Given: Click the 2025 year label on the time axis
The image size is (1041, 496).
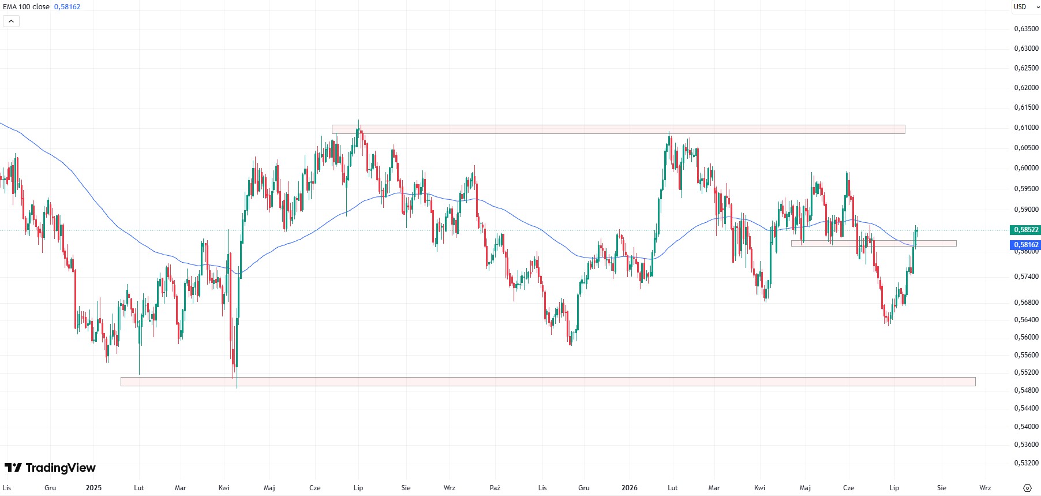Looking at the screenshot, I should pos(93,488).
